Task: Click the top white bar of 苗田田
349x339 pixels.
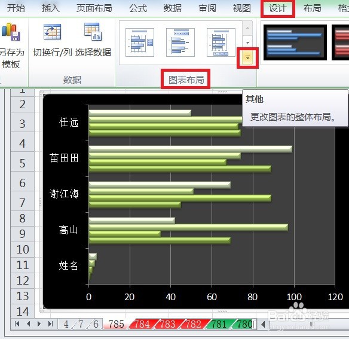Action: click(x=190, y=149)
